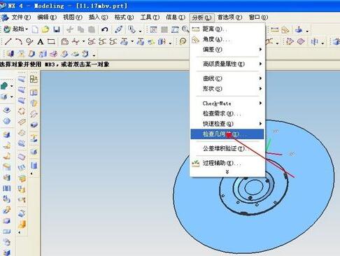Click the grid icon atop the third left column
340x256 pixels.
pyautogui.click(x=34, y=80)
